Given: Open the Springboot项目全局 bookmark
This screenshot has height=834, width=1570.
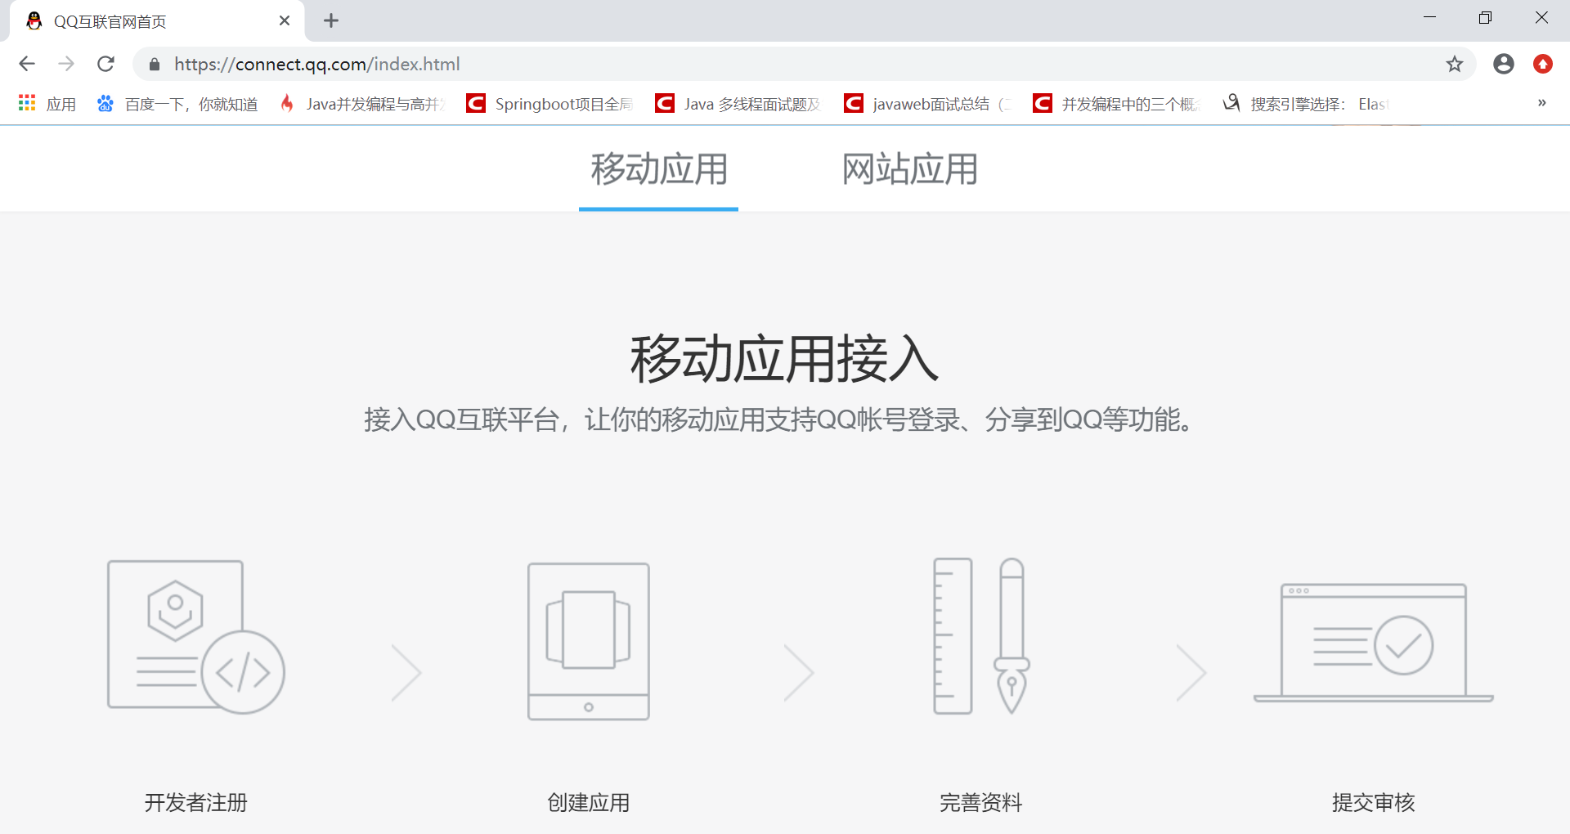Looking at the screenshot, I should (550, 104).
